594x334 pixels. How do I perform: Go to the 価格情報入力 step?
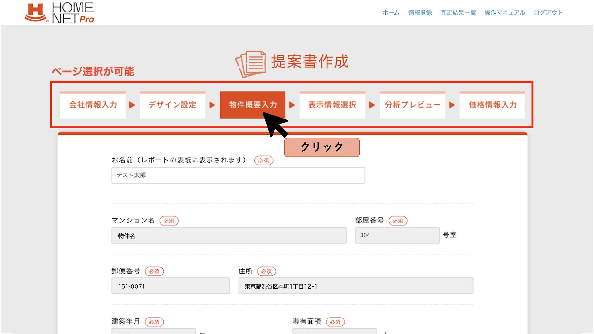(492, 105)
